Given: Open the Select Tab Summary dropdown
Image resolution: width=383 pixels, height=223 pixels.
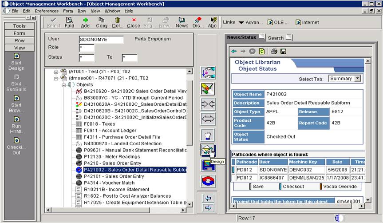Looking at the screenshot, I should tap(358, 79).
